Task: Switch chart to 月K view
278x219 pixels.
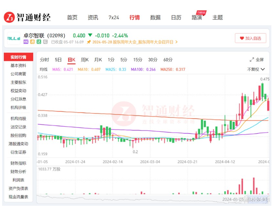Action: (98, 60)
